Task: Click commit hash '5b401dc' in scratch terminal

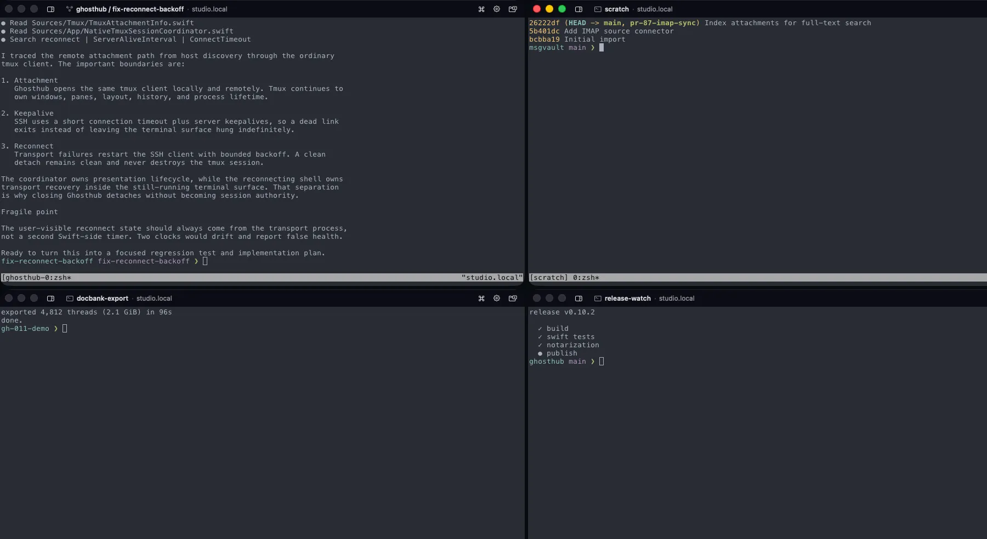Action: [544, 31]
